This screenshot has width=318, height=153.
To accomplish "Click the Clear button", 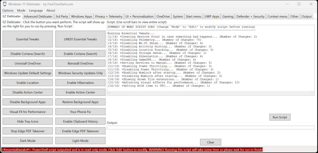I will 211,142.
